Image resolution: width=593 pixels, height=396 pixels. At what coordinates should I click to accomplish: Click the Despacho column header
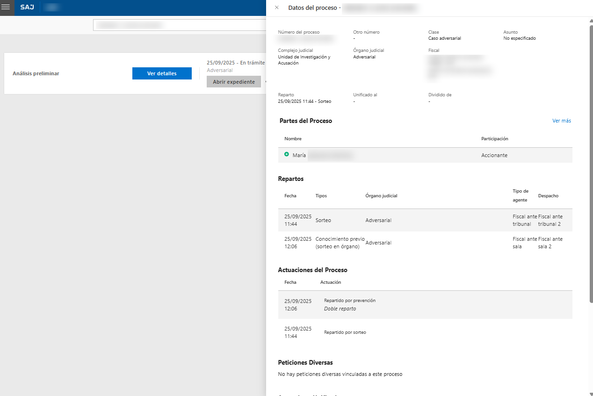(x=548, y=196)
